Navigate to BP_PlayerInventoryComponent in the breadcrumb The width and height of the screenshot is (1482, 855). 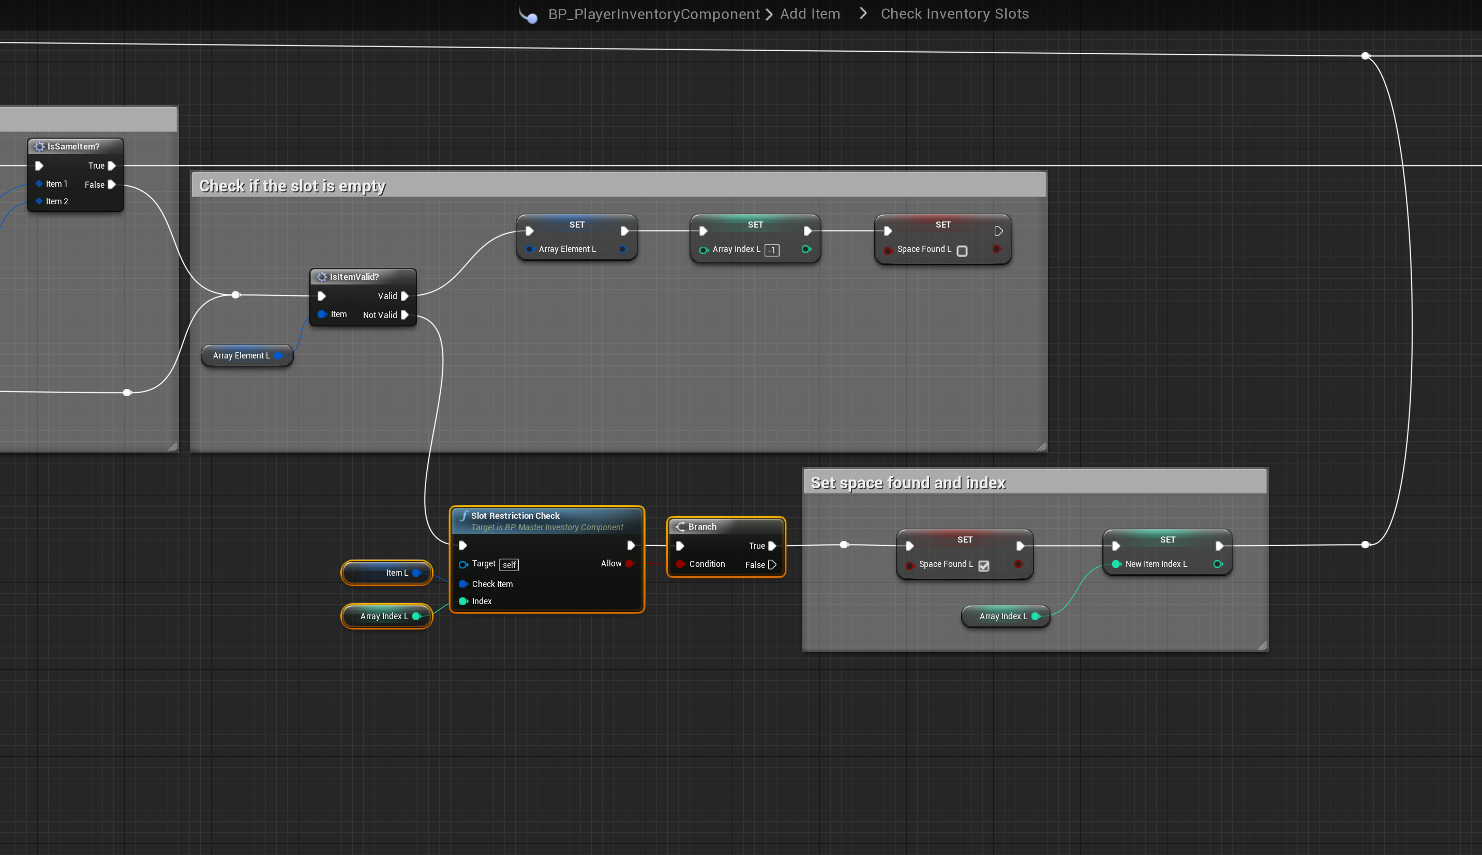653,14
